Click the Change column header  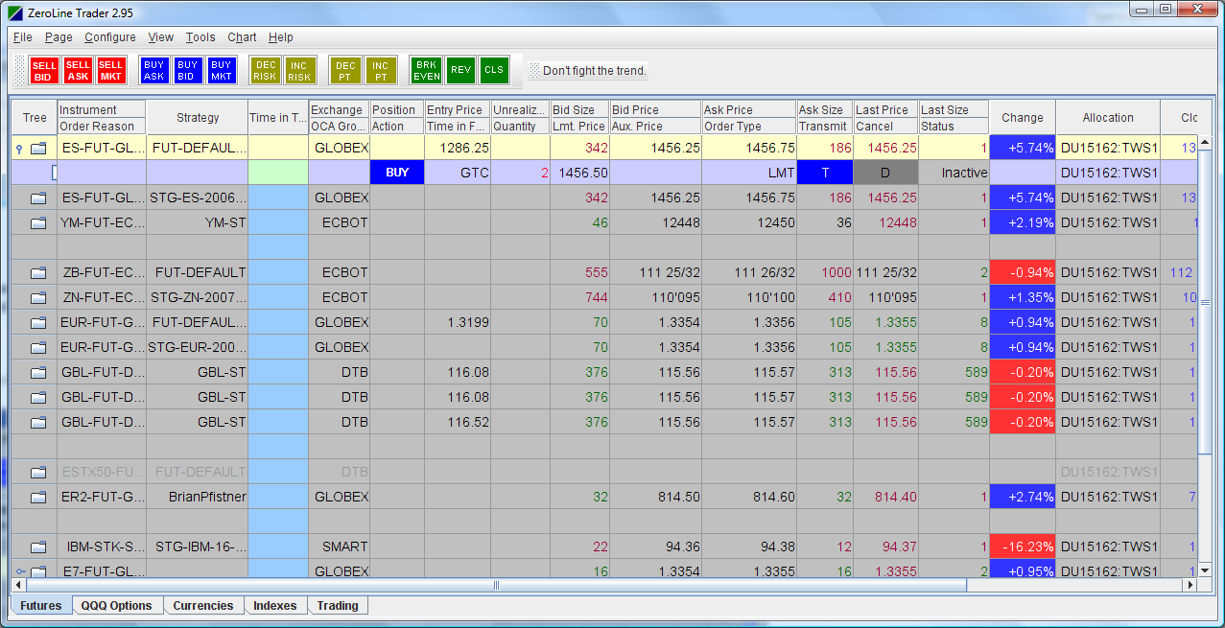[x=1023, y=118]
